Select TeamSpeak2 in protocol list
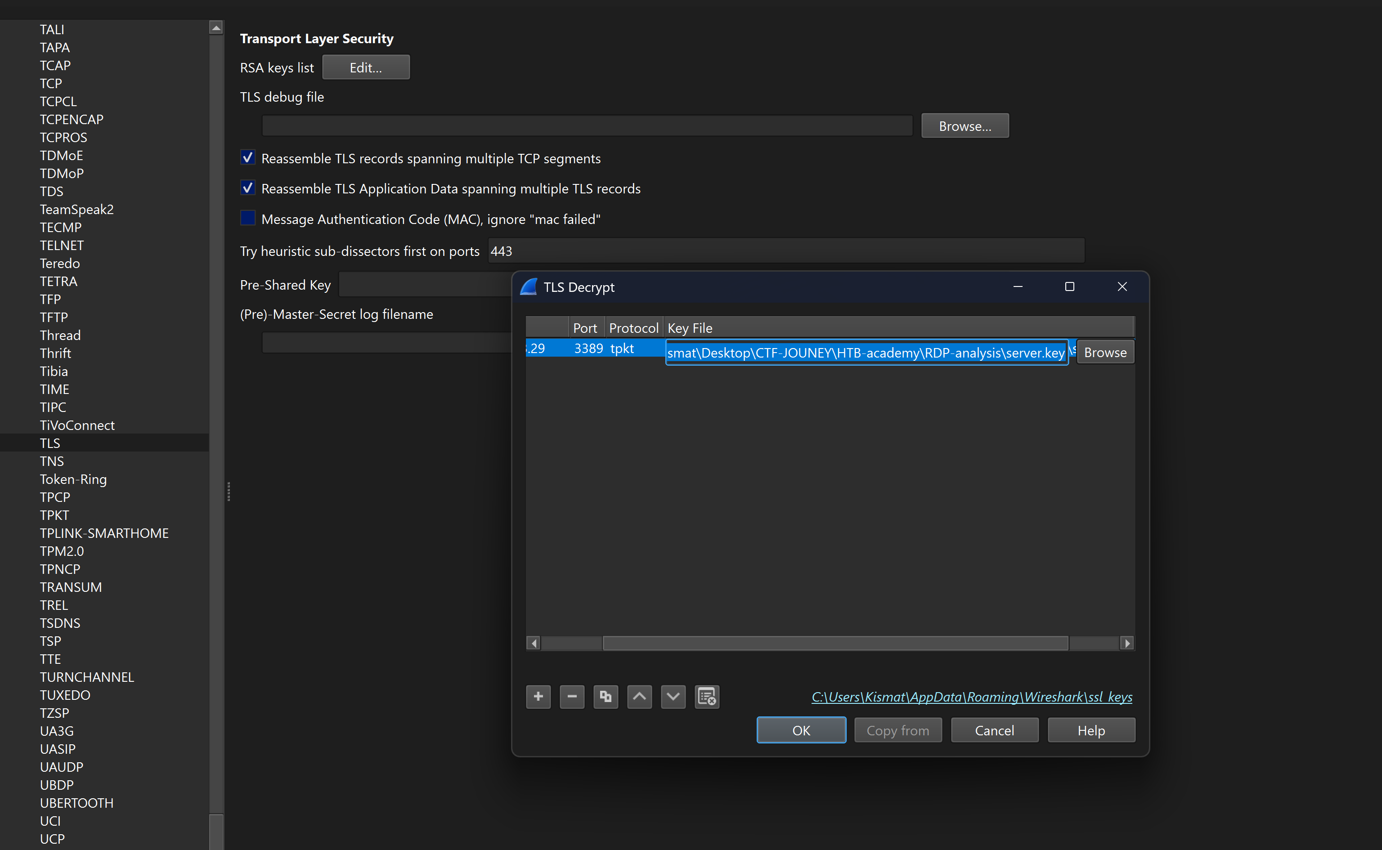This screenshot has width=1382, height=850. (x=76, y=209)
